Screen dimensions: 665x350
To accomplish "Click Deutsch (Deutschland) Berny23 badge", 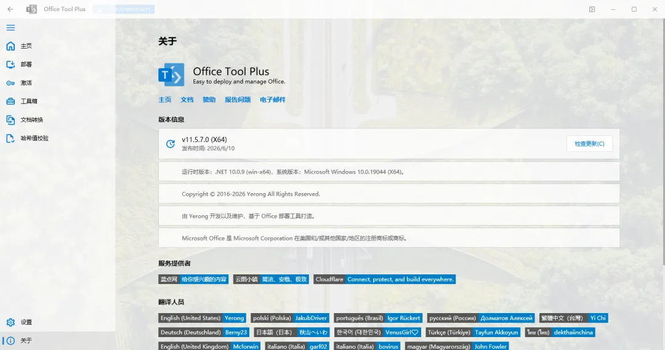I will click(204, 332).
